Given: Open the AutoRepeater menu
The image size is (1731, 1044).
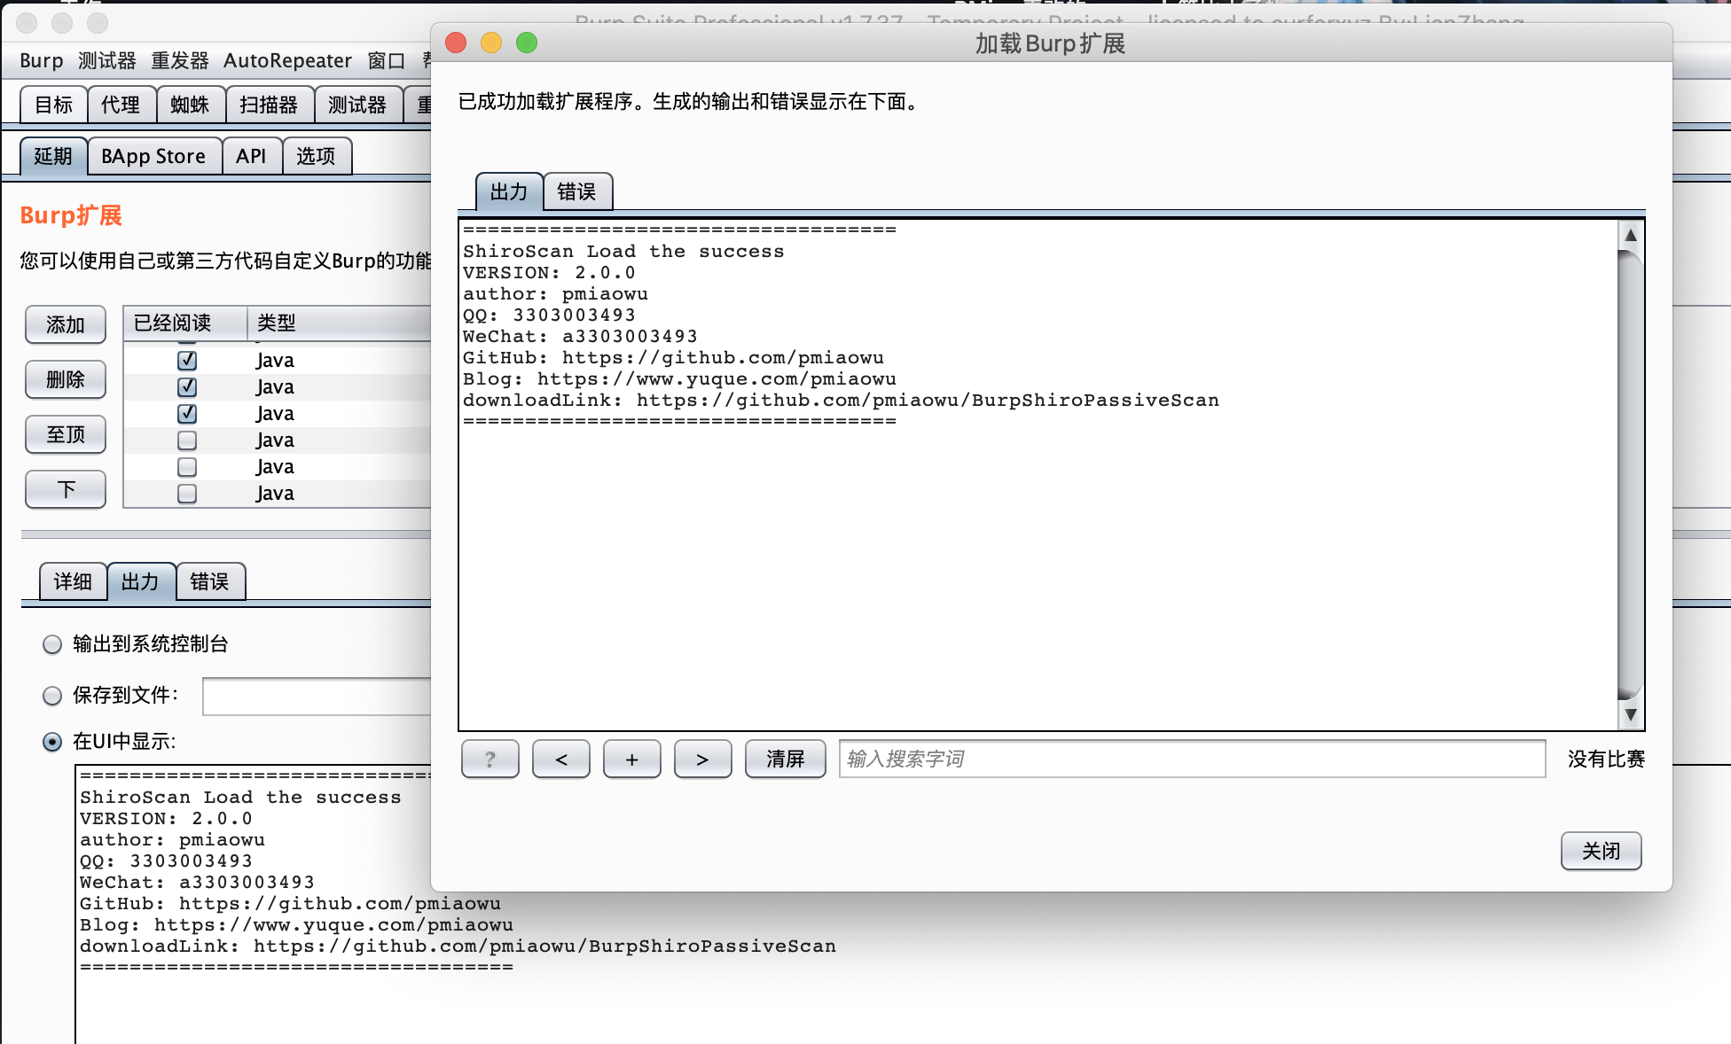Looking at the screenshot, I should coord(287,60).
